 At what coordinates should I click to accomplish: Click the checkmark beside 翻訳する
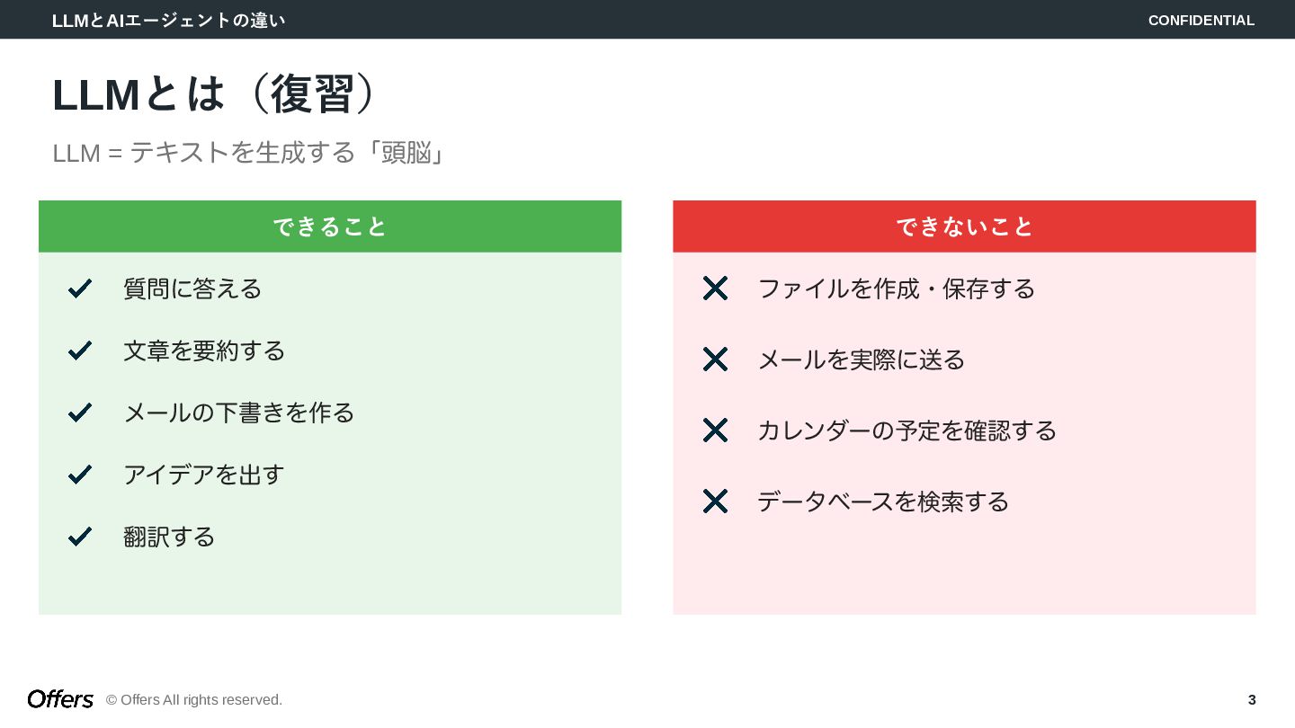[x=80, y=537]
